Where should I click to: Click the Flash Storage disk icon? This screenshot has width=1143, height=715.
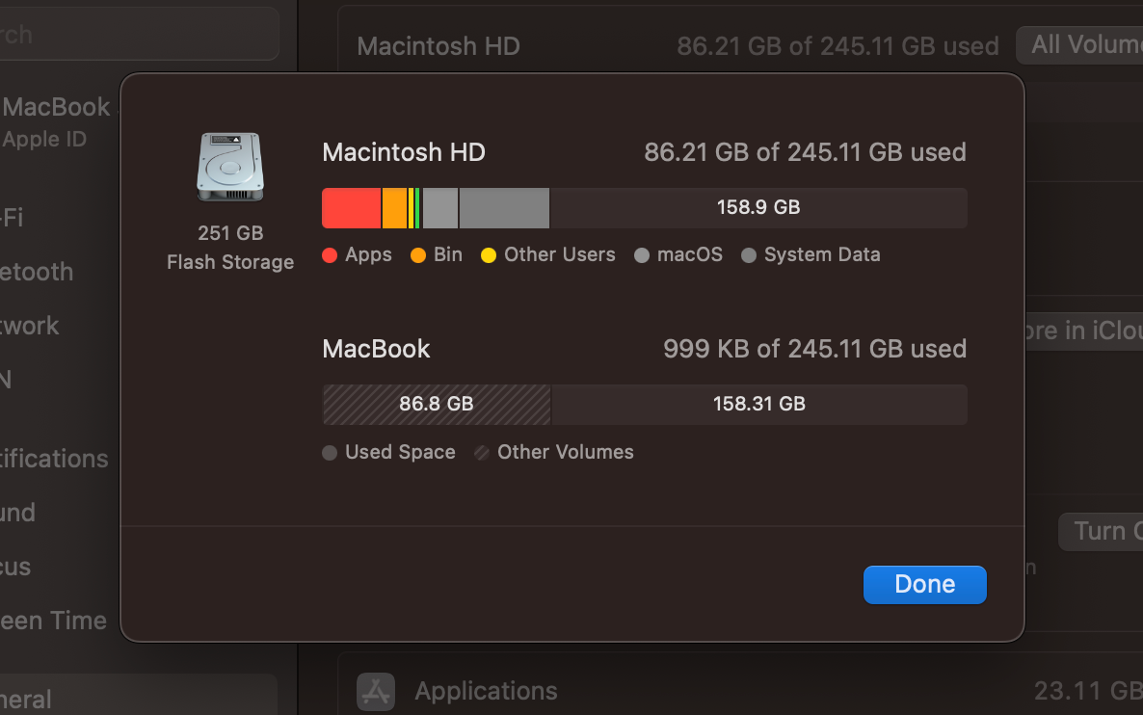click(230, 168)
